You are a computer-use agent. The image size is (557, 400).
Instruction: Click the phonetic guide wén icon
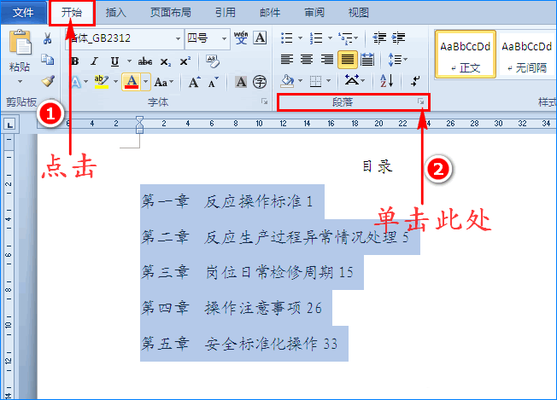click(x=241, y=38)
